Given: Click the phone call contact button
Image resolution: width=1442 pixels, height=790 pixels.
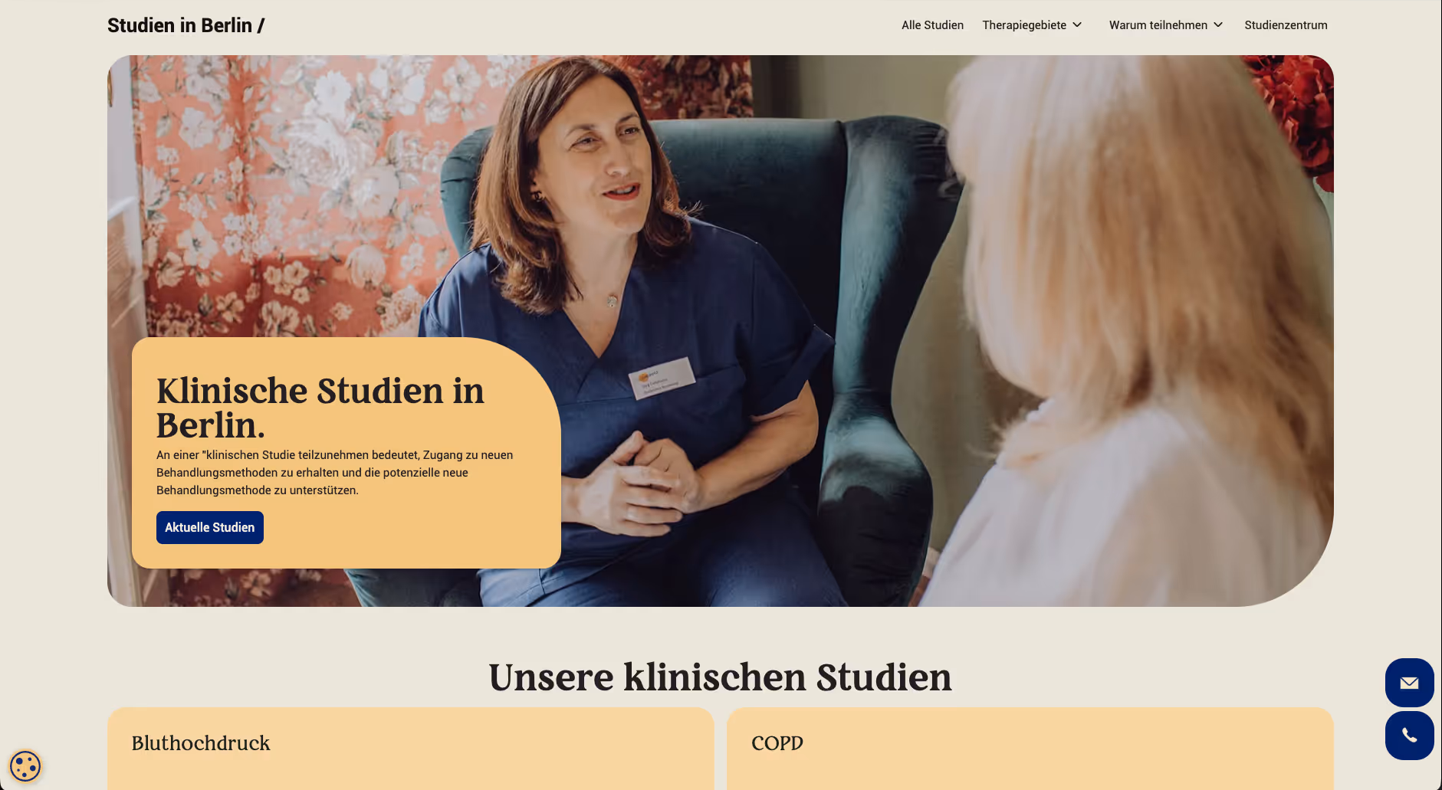Looking at the screenshot, I should (1409, 736).
